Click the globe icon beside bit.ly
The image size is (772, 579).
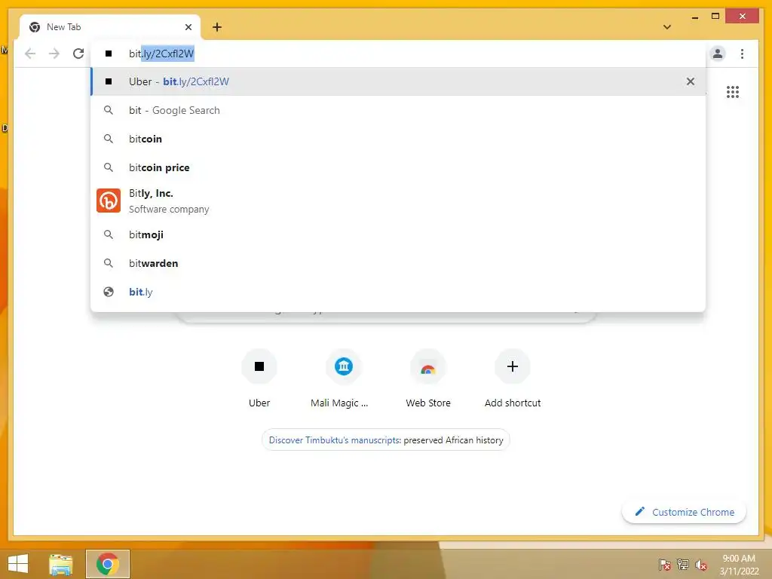(109, 292)
